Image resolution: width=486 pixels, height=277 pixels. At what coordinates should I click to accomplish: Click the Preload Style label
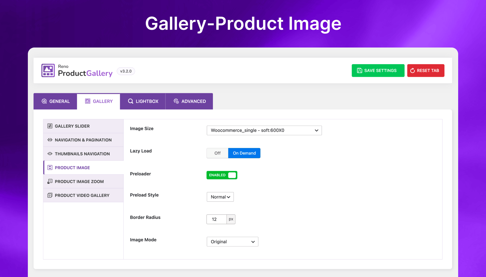144,195
